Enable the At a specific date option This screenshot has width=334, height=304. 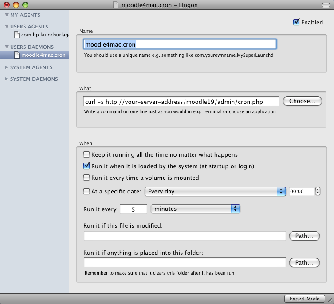(86, 192)
